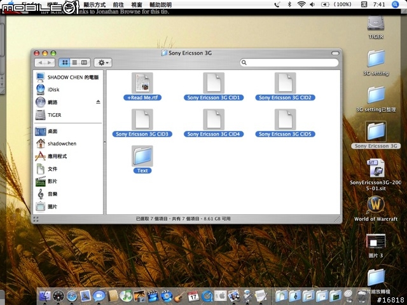Open 應用程式 applications in sidebar
The image size is (407, 305).
pyautogui.click(x=51, y=156)
